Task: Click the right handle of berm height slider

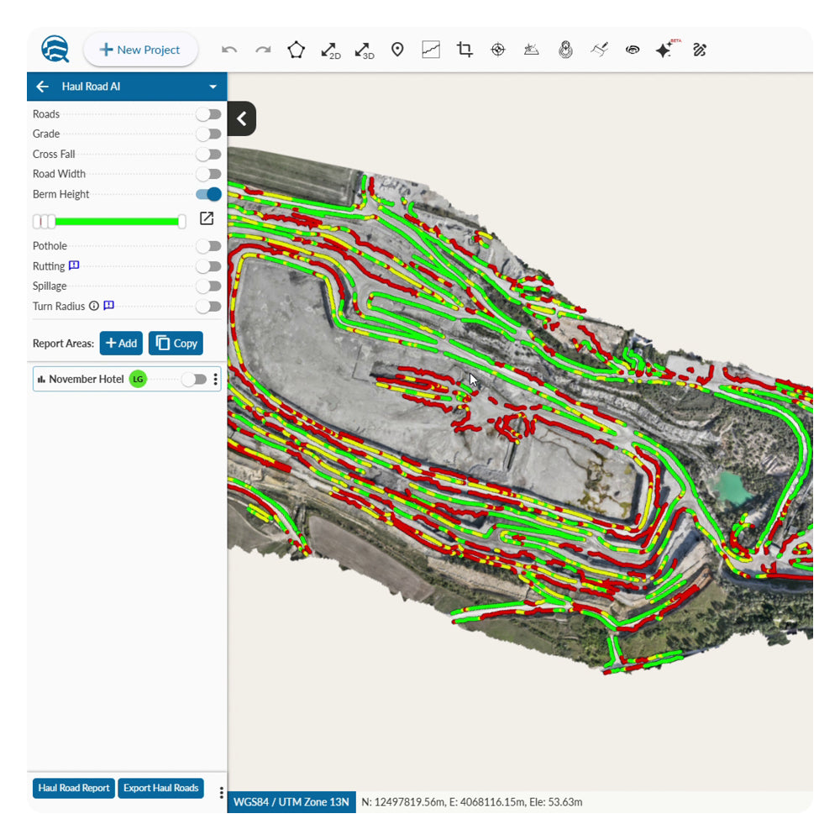Action: (182, 221)
